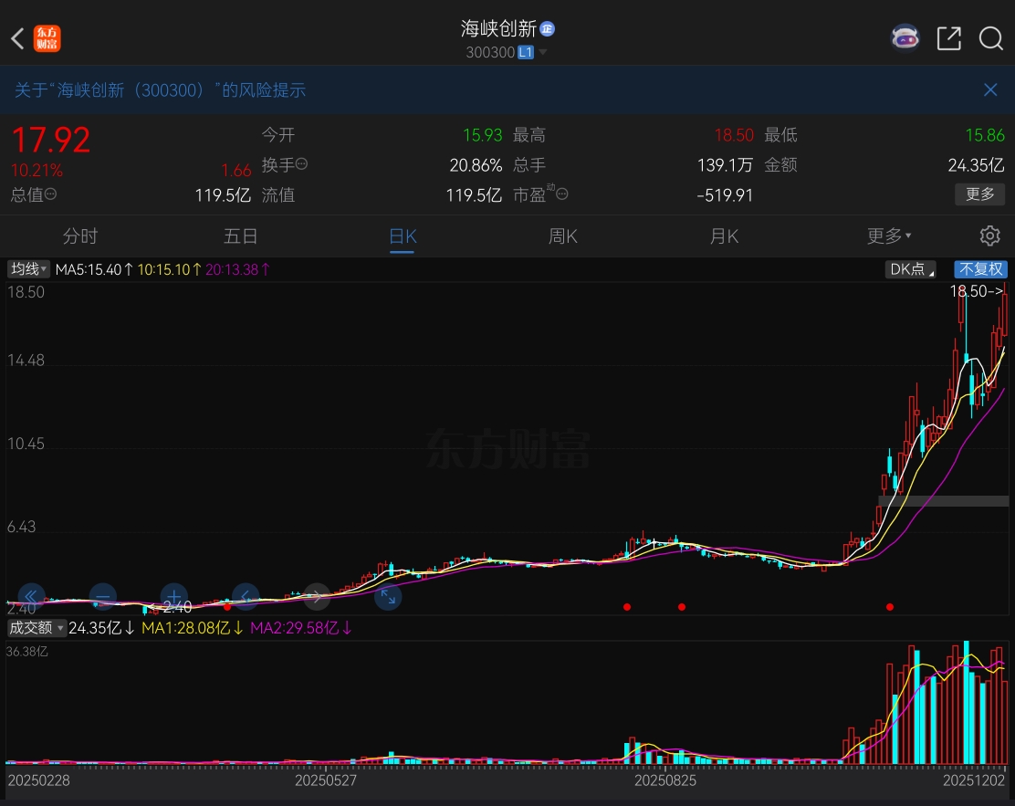The height and width of the screenshot is (806, 1015).
Task: Select the 日K tab
Action: tap(402, 236)
